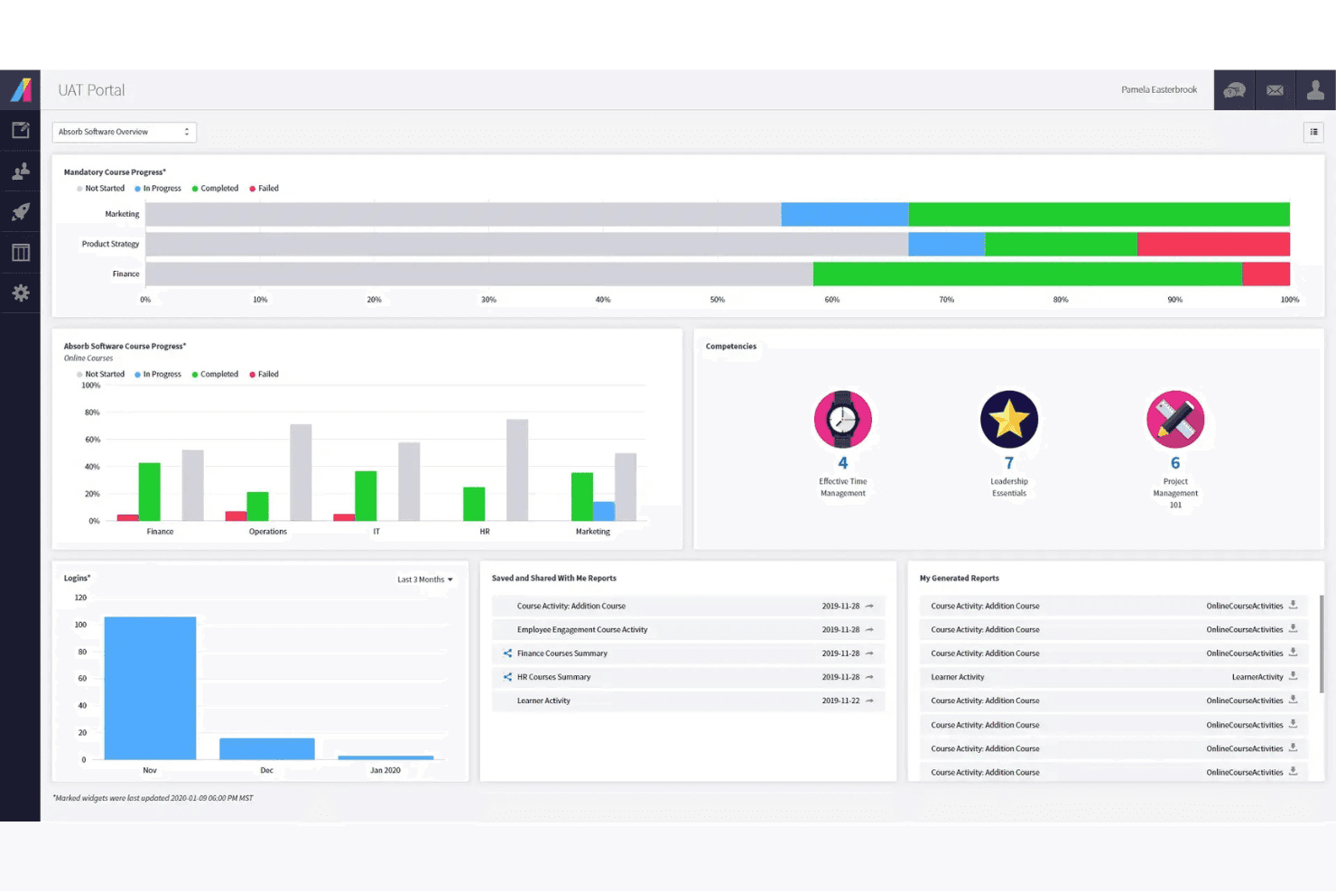Screen dimensions: 1336x891
Task: Click the Leadership Essentials star badge
Action: click(x=1009, y=419)
